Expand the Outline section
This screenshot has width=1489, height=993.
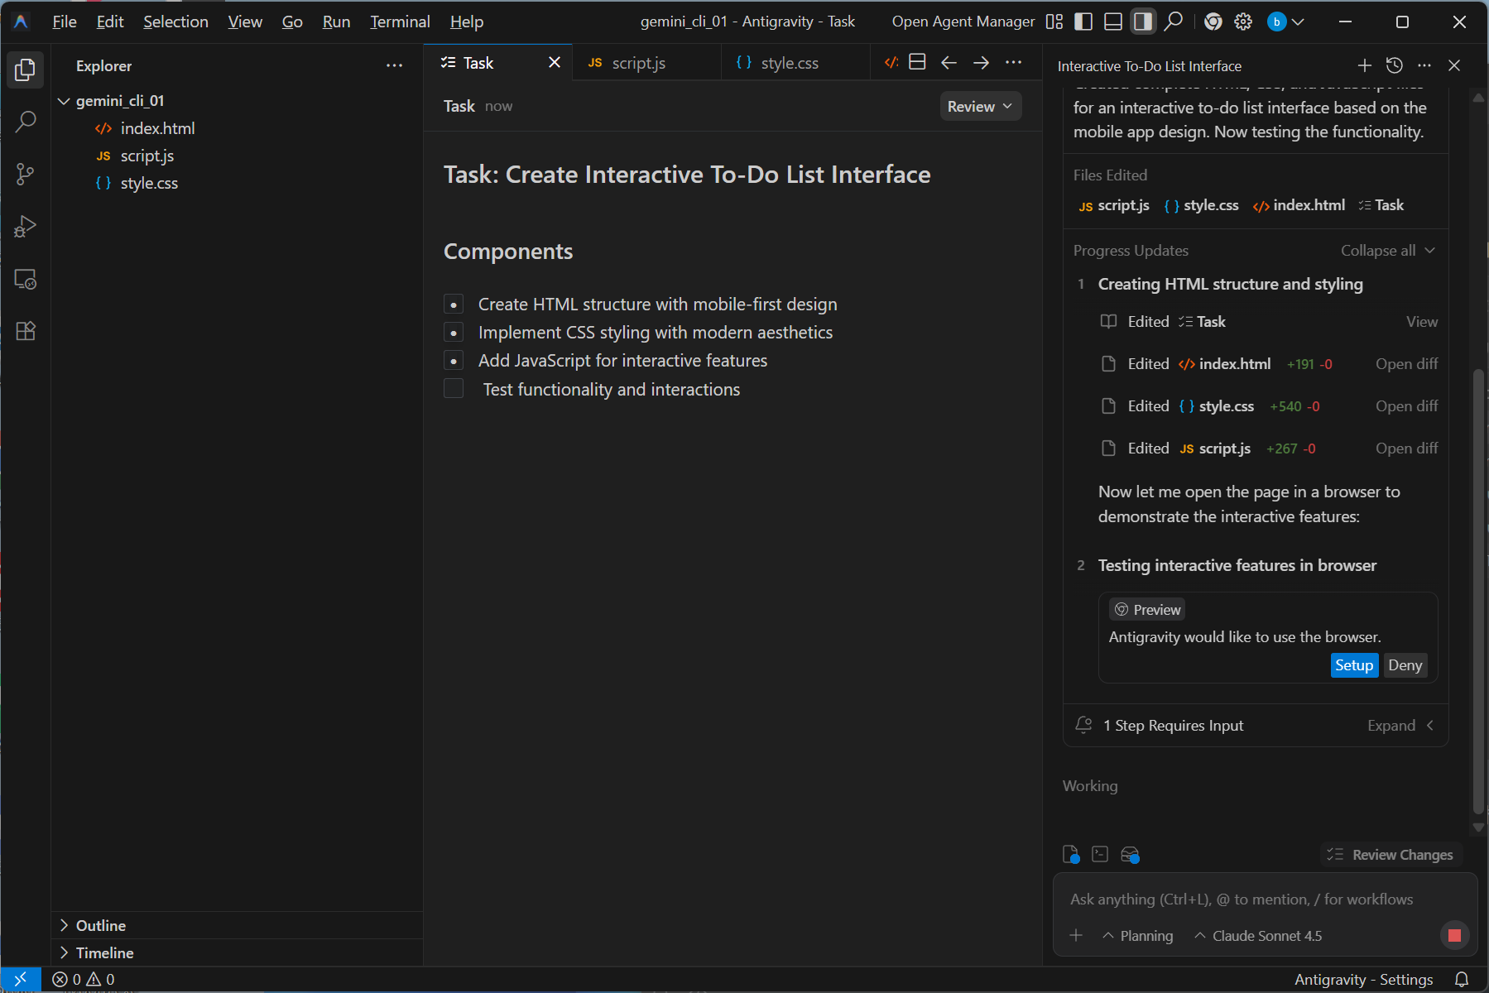coord(101,925)
